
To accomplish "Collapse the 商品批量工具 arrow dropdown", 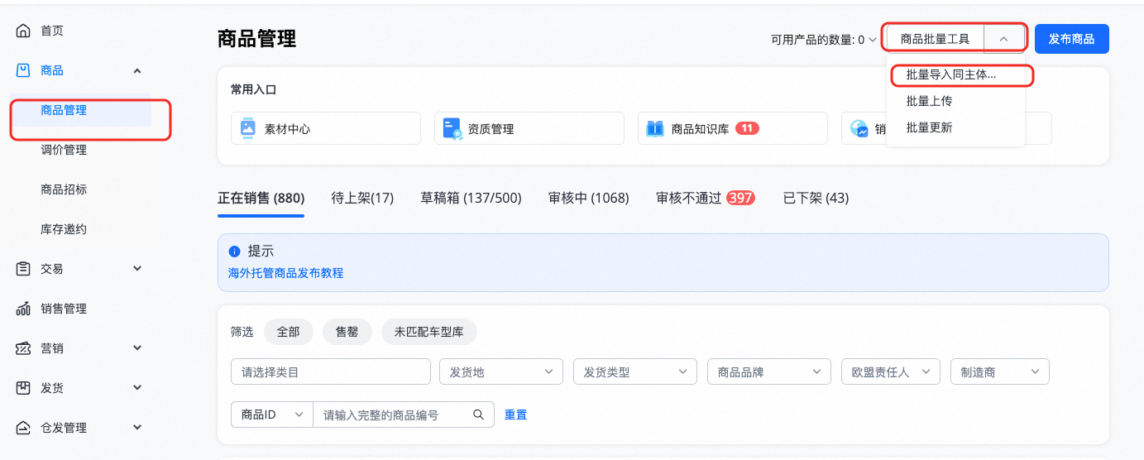I will tap(1003, 39).
